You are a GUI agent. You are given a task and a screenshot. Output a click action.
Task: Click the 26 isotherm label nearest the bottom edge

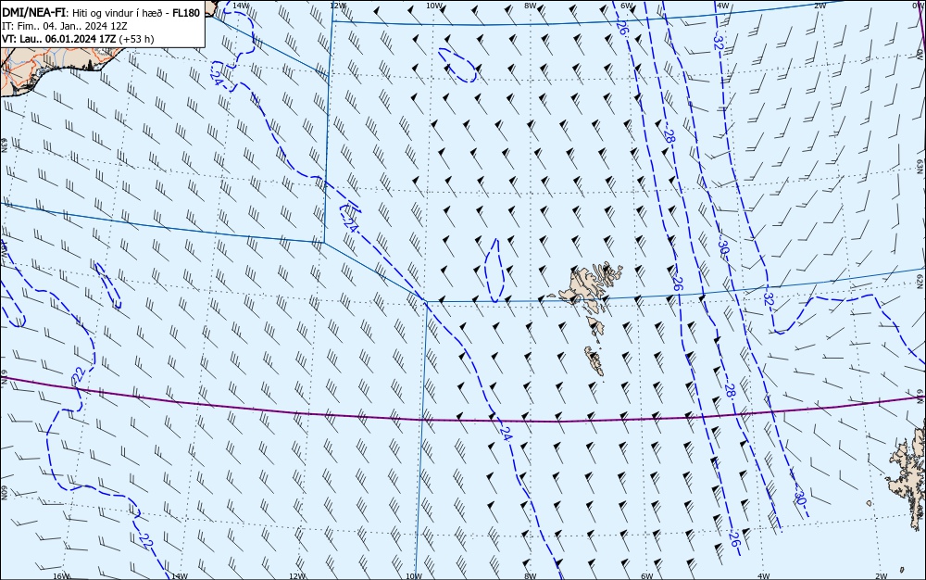coord(734,539)
